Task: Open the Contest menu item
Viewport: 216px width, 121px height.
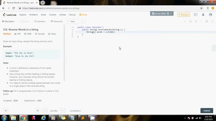Action: [53, 15]
